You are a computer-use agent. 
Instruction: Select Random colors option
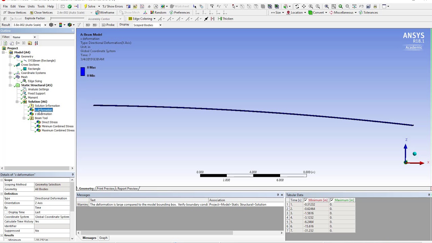158,12
